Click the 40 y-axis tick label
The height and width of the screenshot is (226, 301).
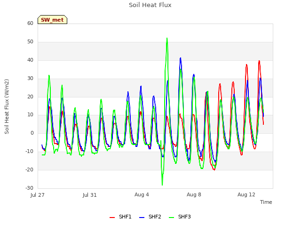pos(30,60)
